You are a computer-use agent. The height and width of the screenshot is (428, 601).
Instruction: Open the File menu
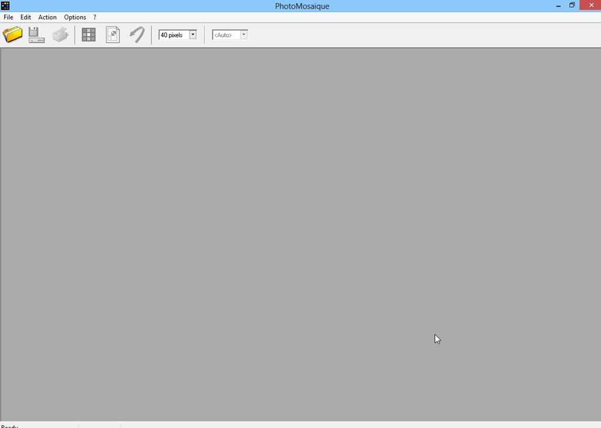click(8, 17)
